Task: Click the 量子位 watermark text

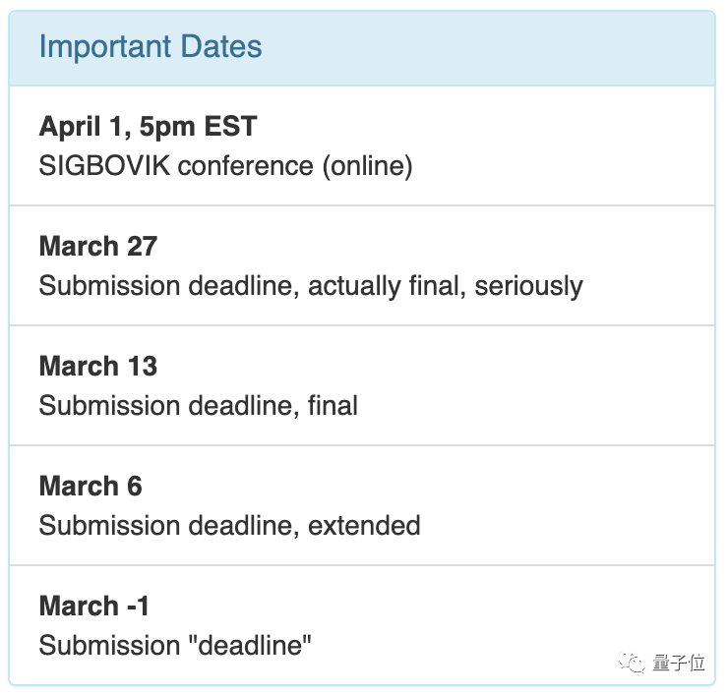Action: (x=678, y=664)
